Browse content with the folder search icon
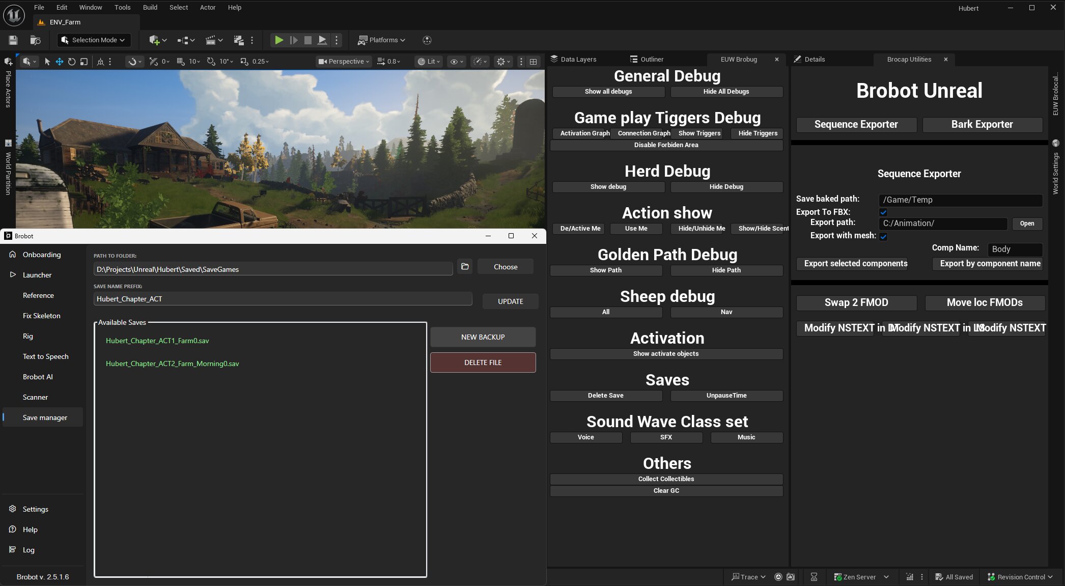 [35, 40]
